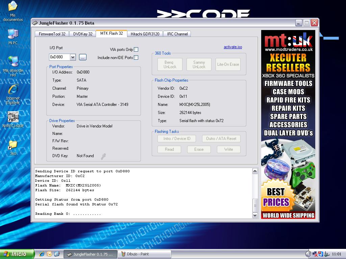Screen dimensions: 346x259
Task: Switch to the FirmwareTool 32 tab
Action: pos(52,34)
